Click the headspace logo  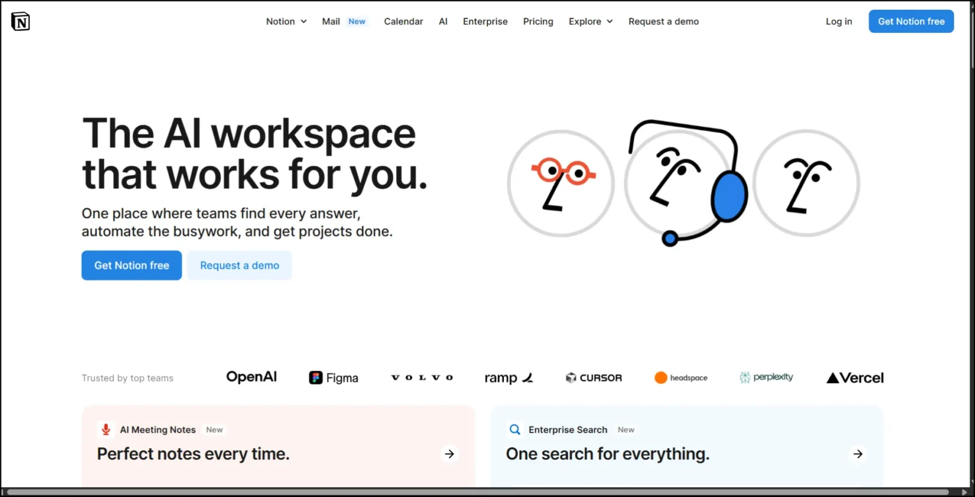click(681, 378)
